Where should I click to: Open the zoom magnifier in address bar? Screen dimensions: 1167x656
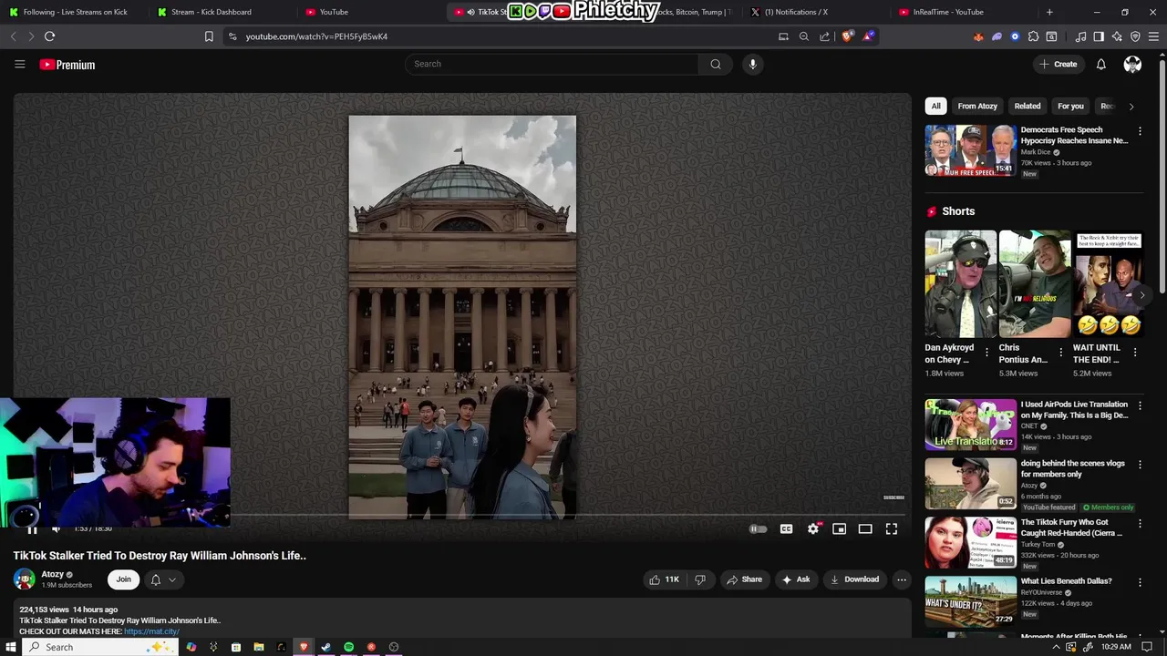[x=804, y=36]
